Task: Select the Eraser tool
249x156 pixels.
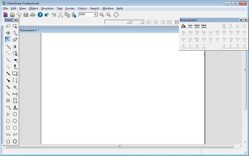Action: [x=15, y=39]
